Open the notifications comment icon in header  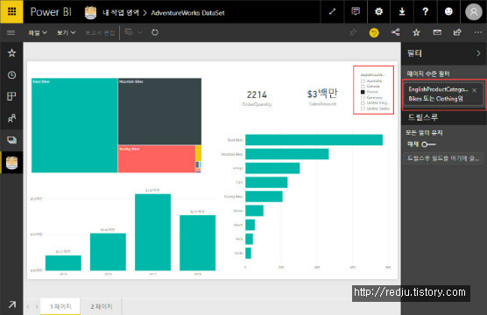click(356, 11)
